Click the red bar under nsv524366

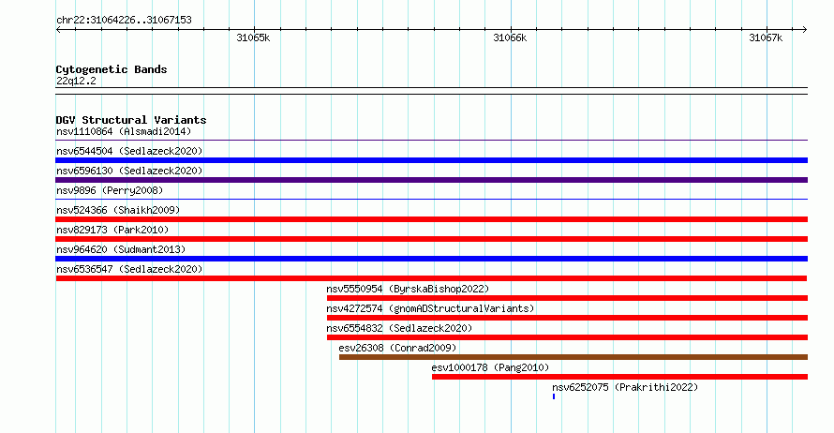431,219
